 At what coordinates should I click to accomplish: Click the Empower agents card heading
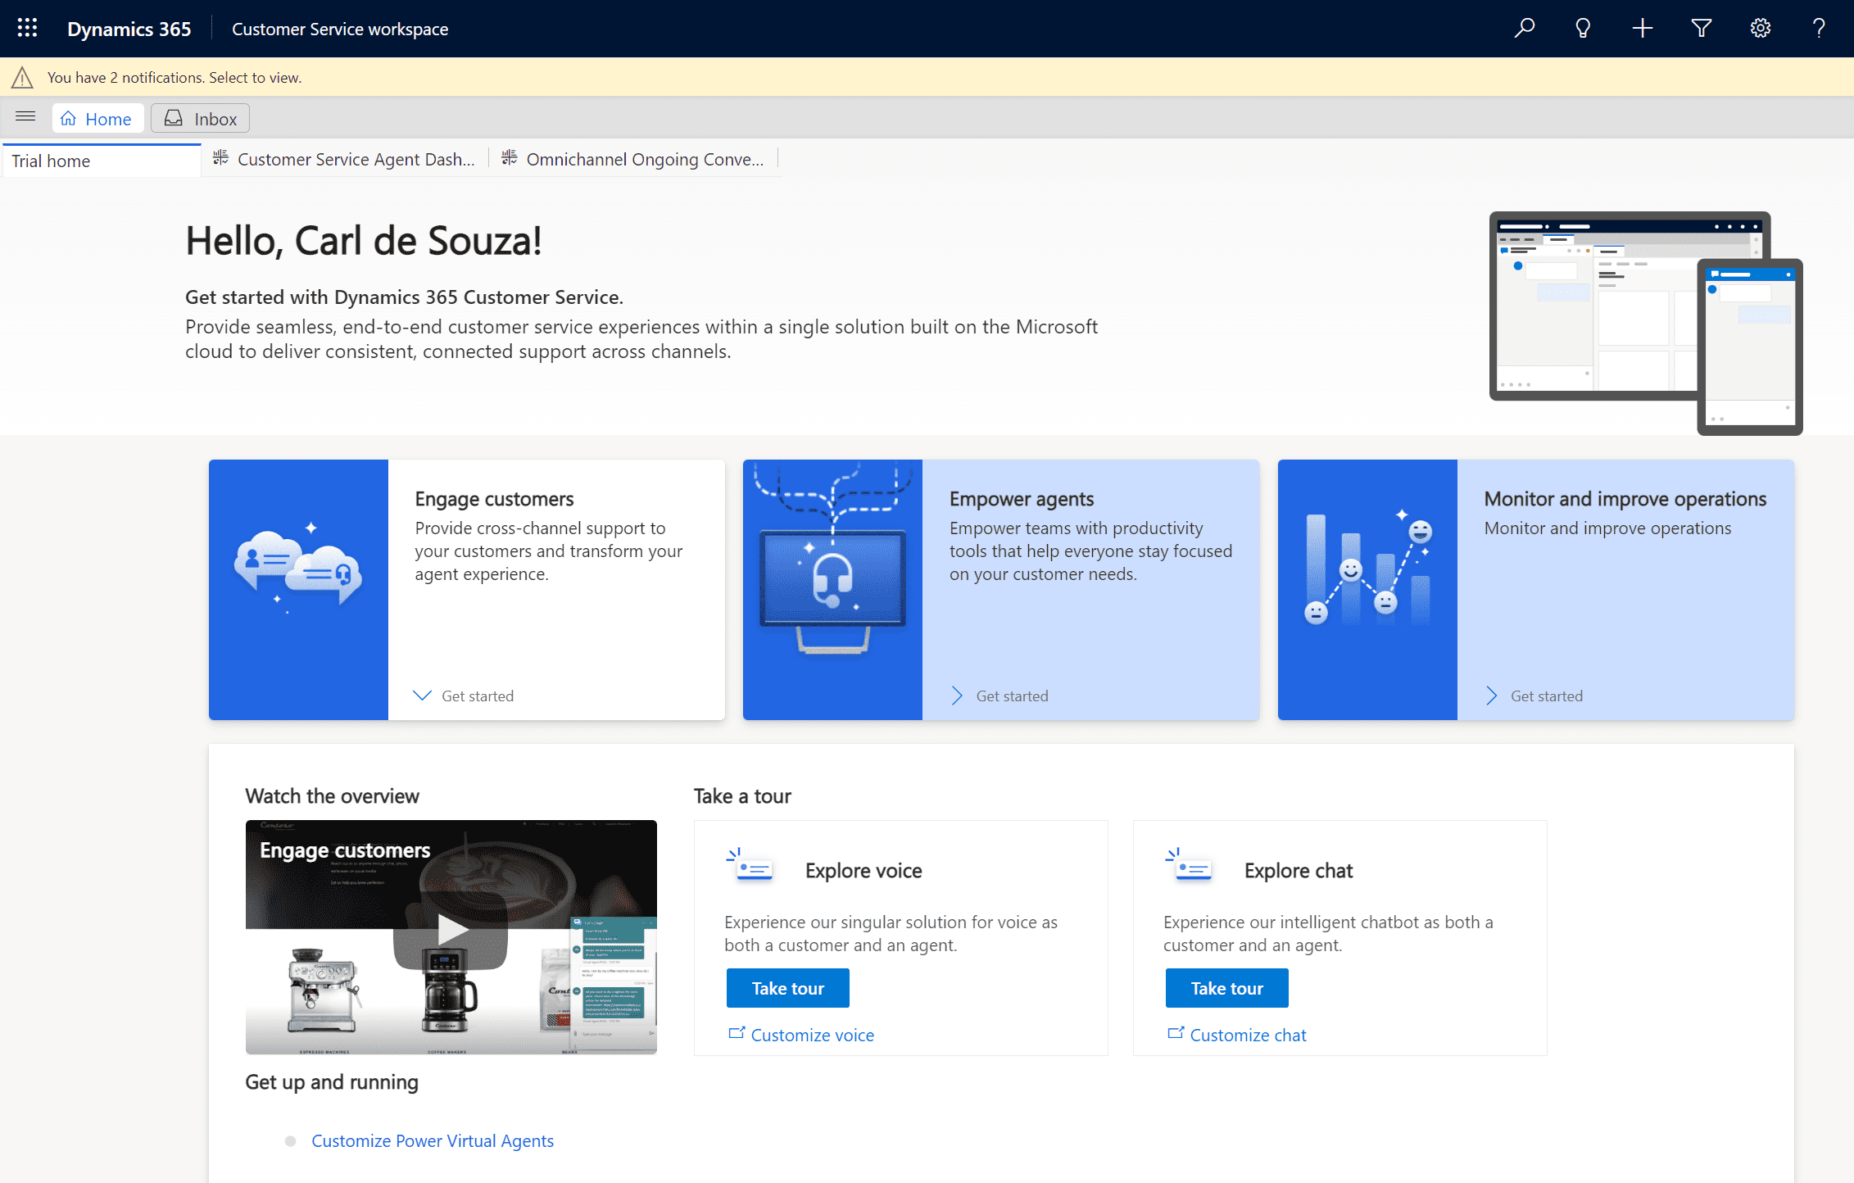pos(1022,499)
